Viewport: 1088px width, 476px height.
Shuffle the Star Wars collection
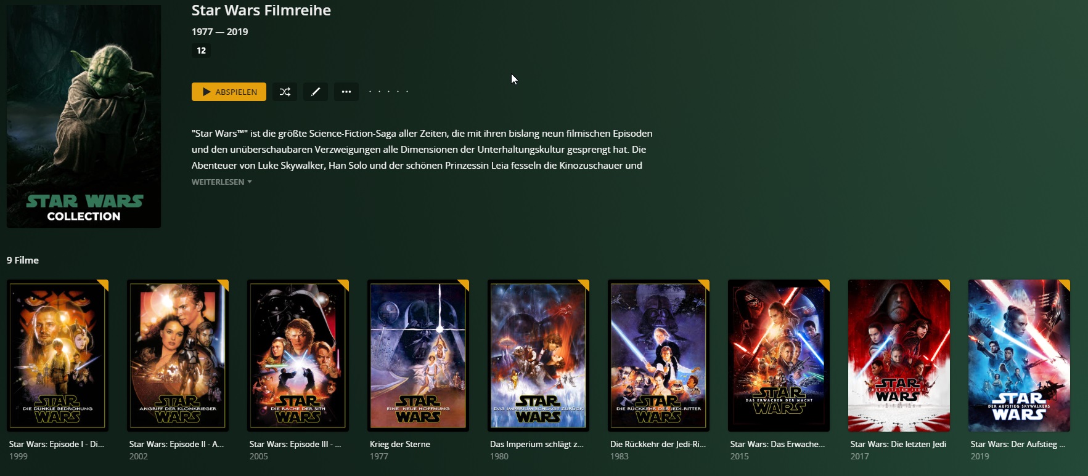[285, 92]
